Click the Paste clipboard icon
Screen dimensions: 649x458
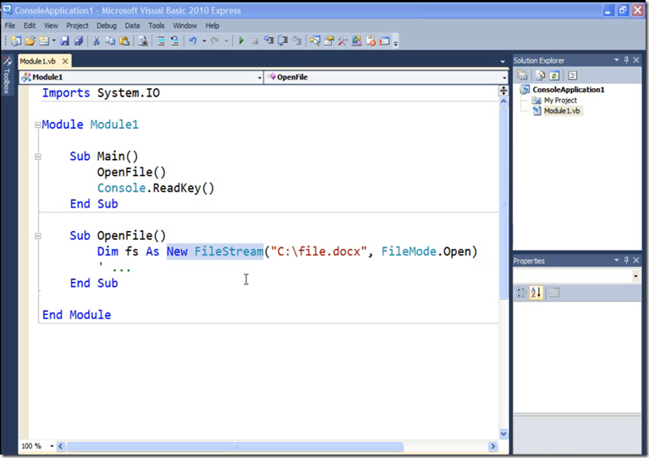[124, 41]
